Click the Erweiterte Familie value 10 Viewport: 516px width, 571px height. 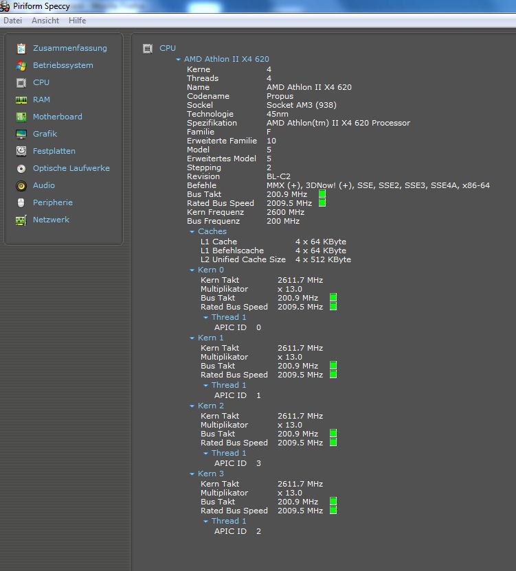[x=271, y=141]
